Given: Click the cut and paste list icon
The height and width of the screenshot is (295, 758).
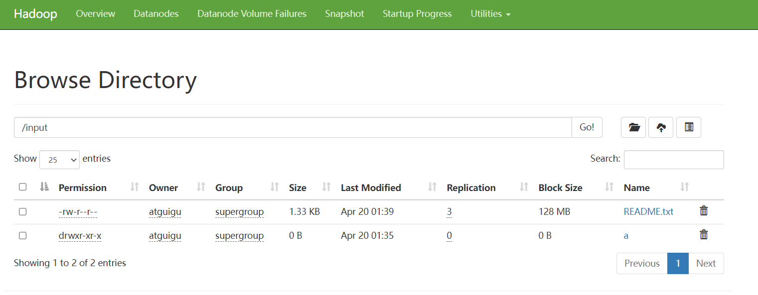Looking at the screenshot, I should coord(689,127).
